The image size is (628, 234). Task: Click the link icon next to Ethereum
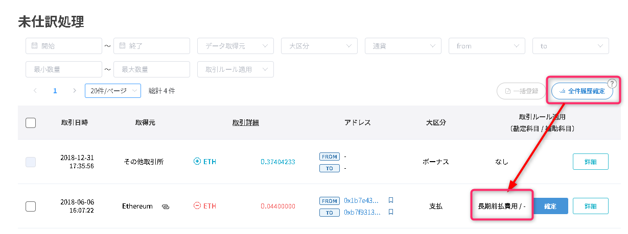pos(165,206)
